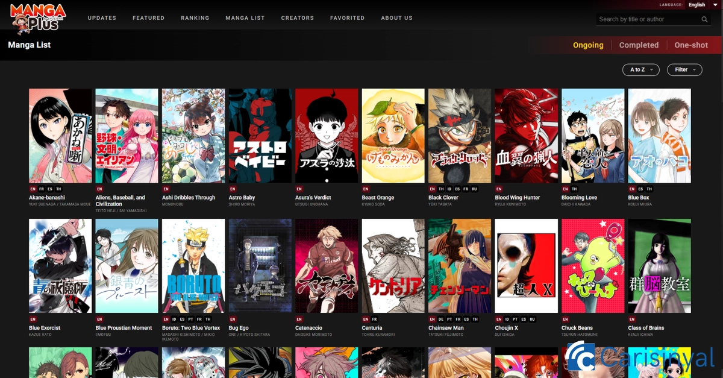Open the Bug Ego cover
Viewport: 723px width, 378px height.
pos(260,266)
